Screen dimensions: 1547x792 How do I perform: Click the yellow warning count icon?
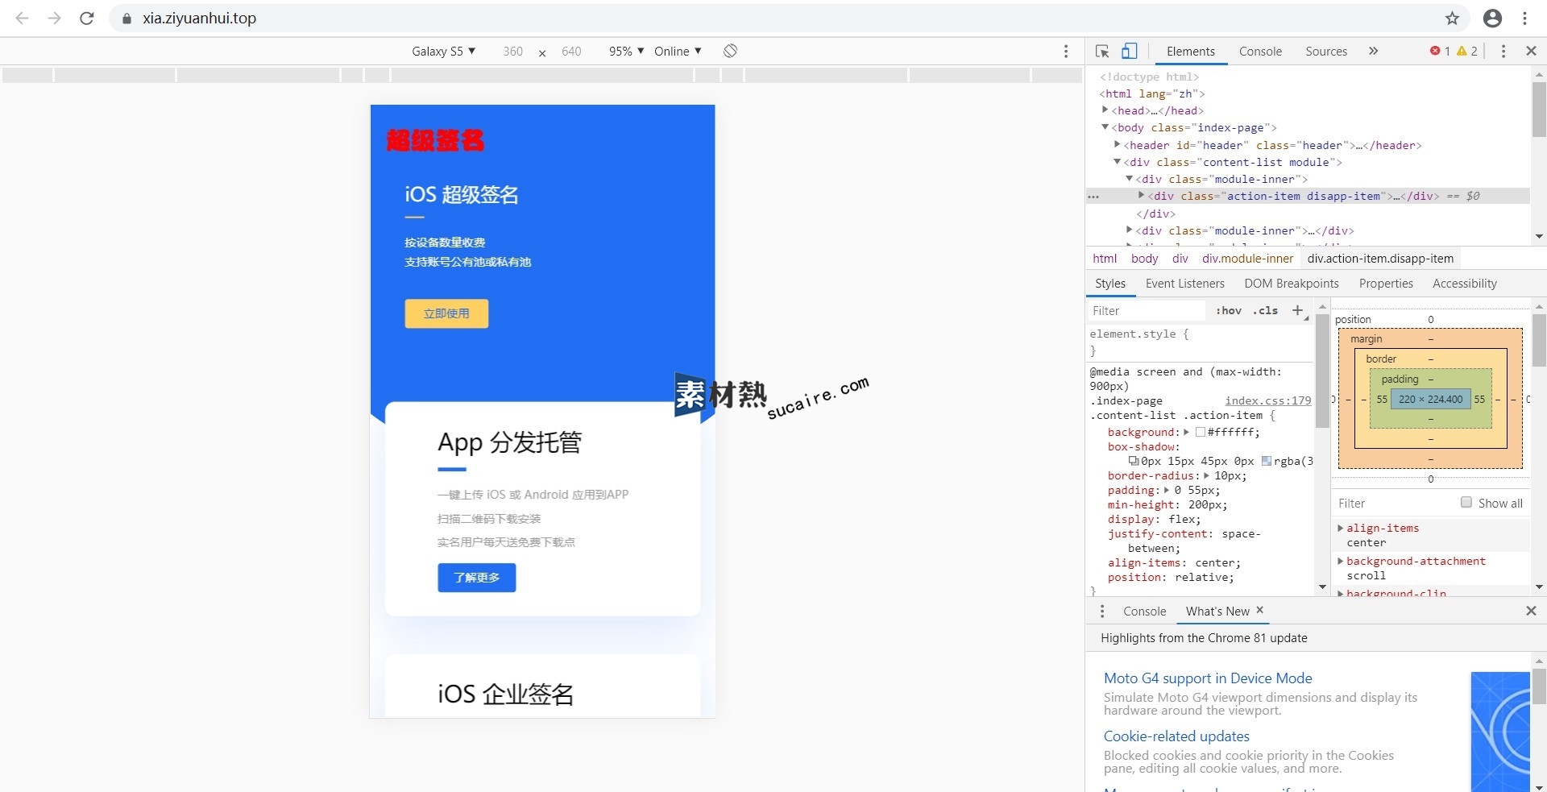coord(1462,51)
